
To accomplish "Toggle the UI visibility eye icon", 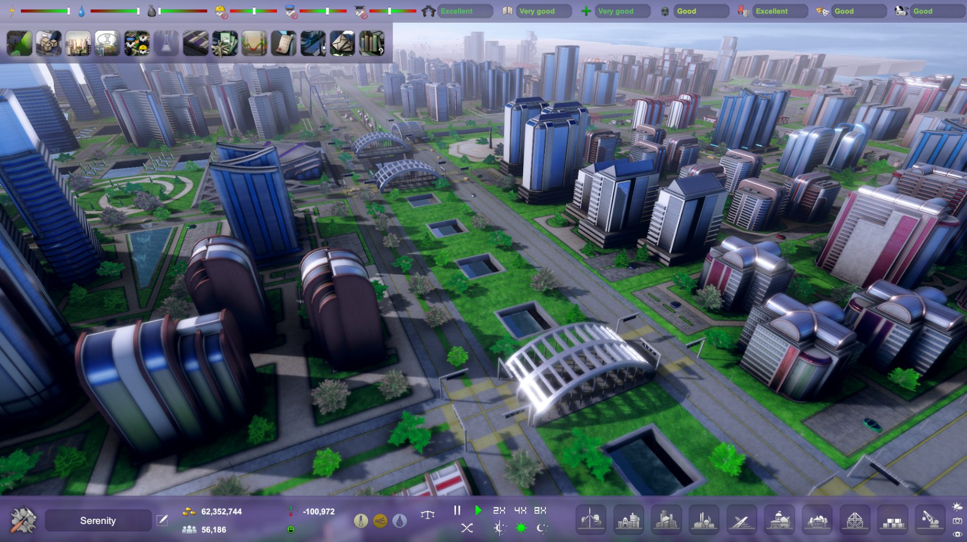I will click(x=957, y=535).
